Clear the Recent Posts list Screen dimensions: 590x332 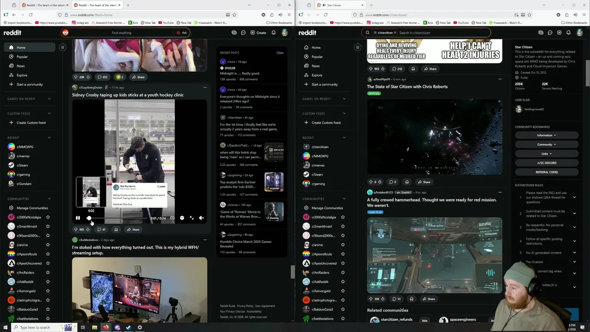pos(280,53)
